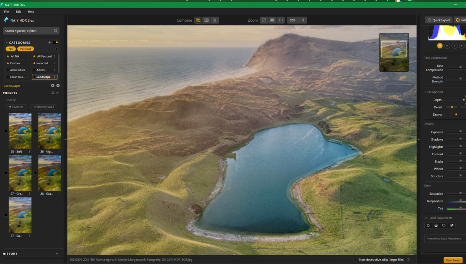Click the Search a preset input field
The width and height of the screenshot is (466, 264).
(x=31, y=31)
